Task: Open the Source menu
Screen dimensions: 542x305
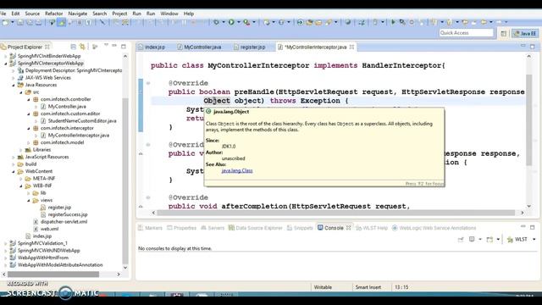Action: coord(32,14)
